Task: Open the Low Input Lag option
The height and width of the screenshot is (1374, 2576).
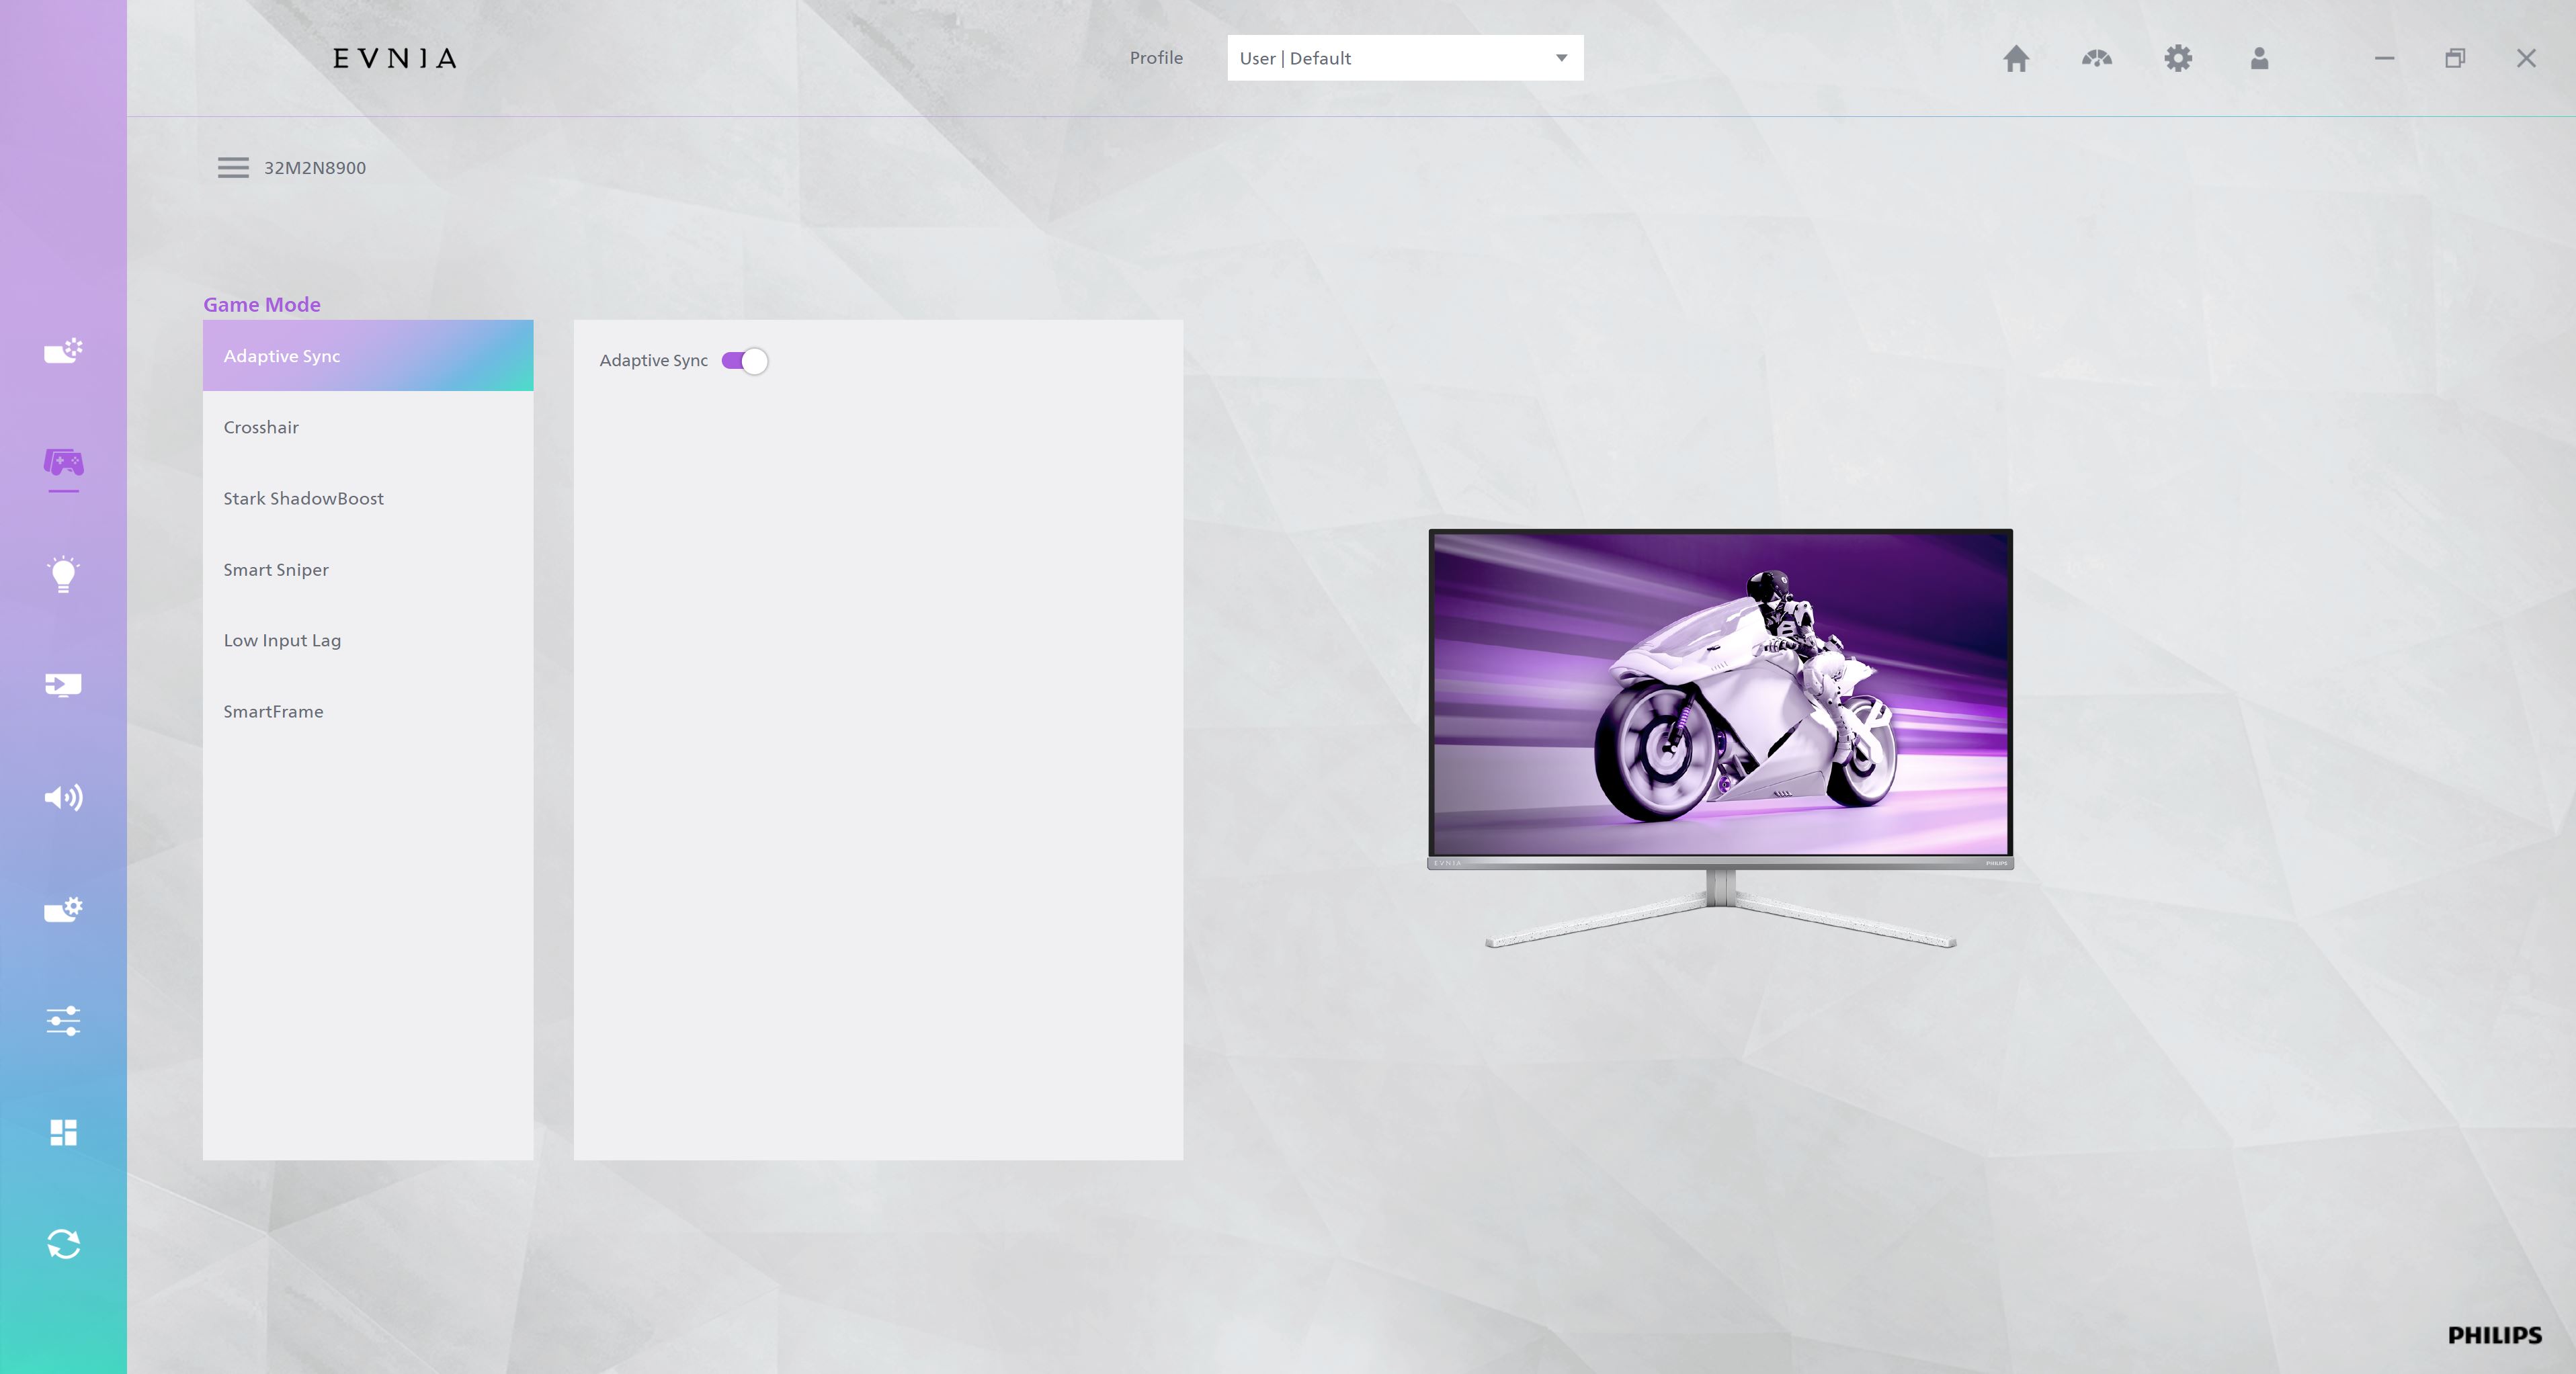Action: [282, 641]
